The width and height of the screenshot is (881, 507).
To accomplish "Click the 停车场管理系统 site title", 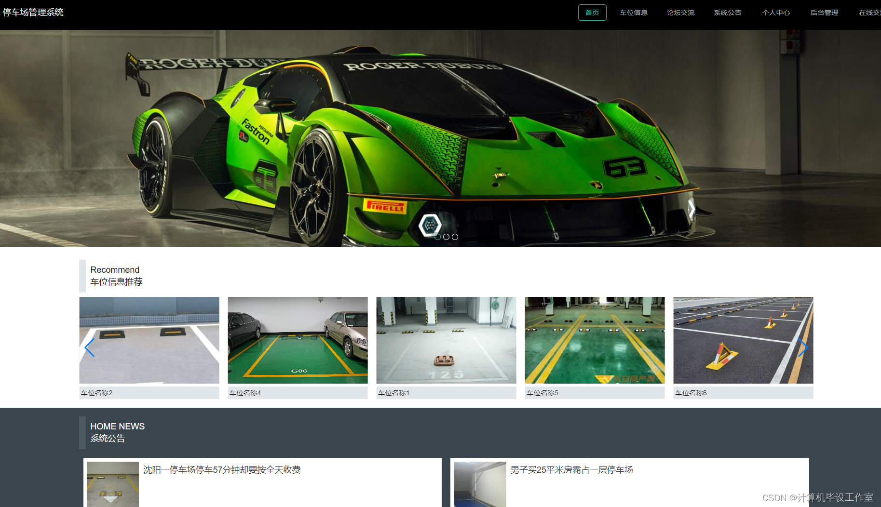I will pyautogui.click(x=33, y=12).
